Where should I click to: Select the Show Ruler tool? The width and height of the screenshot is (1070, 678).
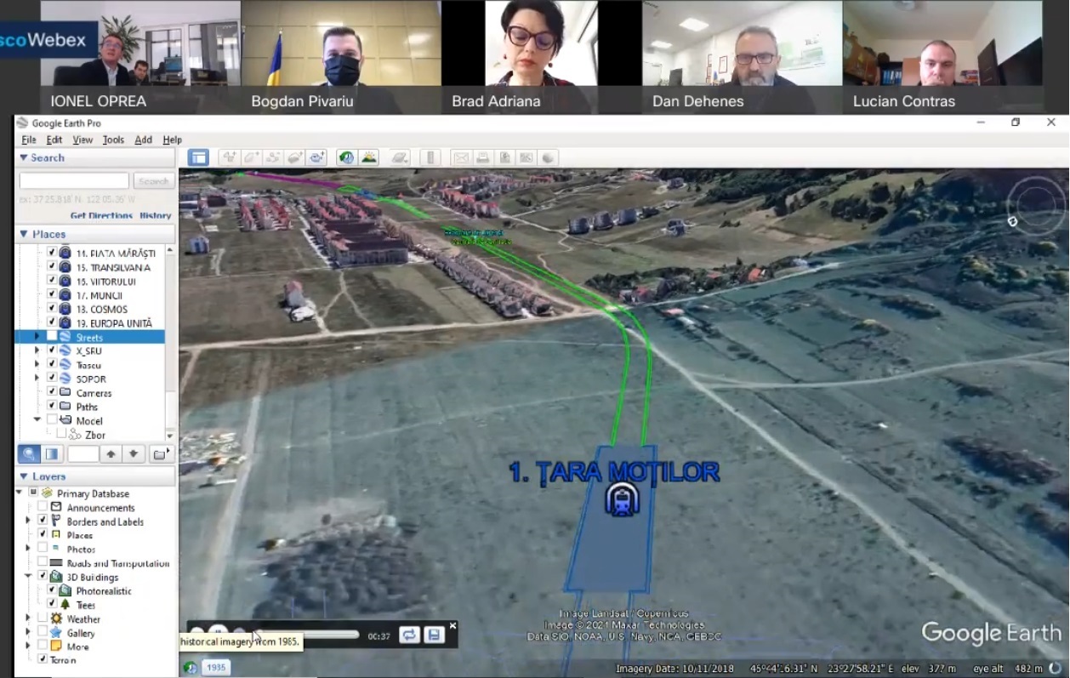tap(430, 157)
